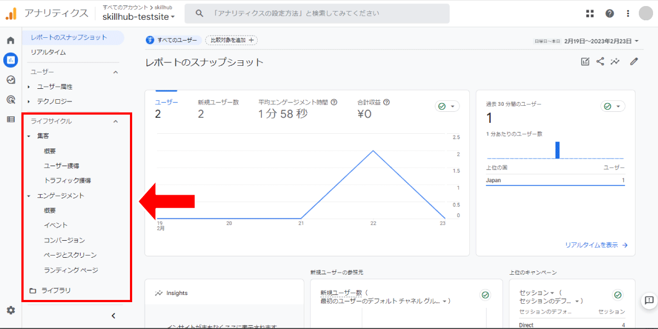Collapse the ライフサイクル section chevron
The height and width of the screenshot is (329, 658).
click(116, 121)
